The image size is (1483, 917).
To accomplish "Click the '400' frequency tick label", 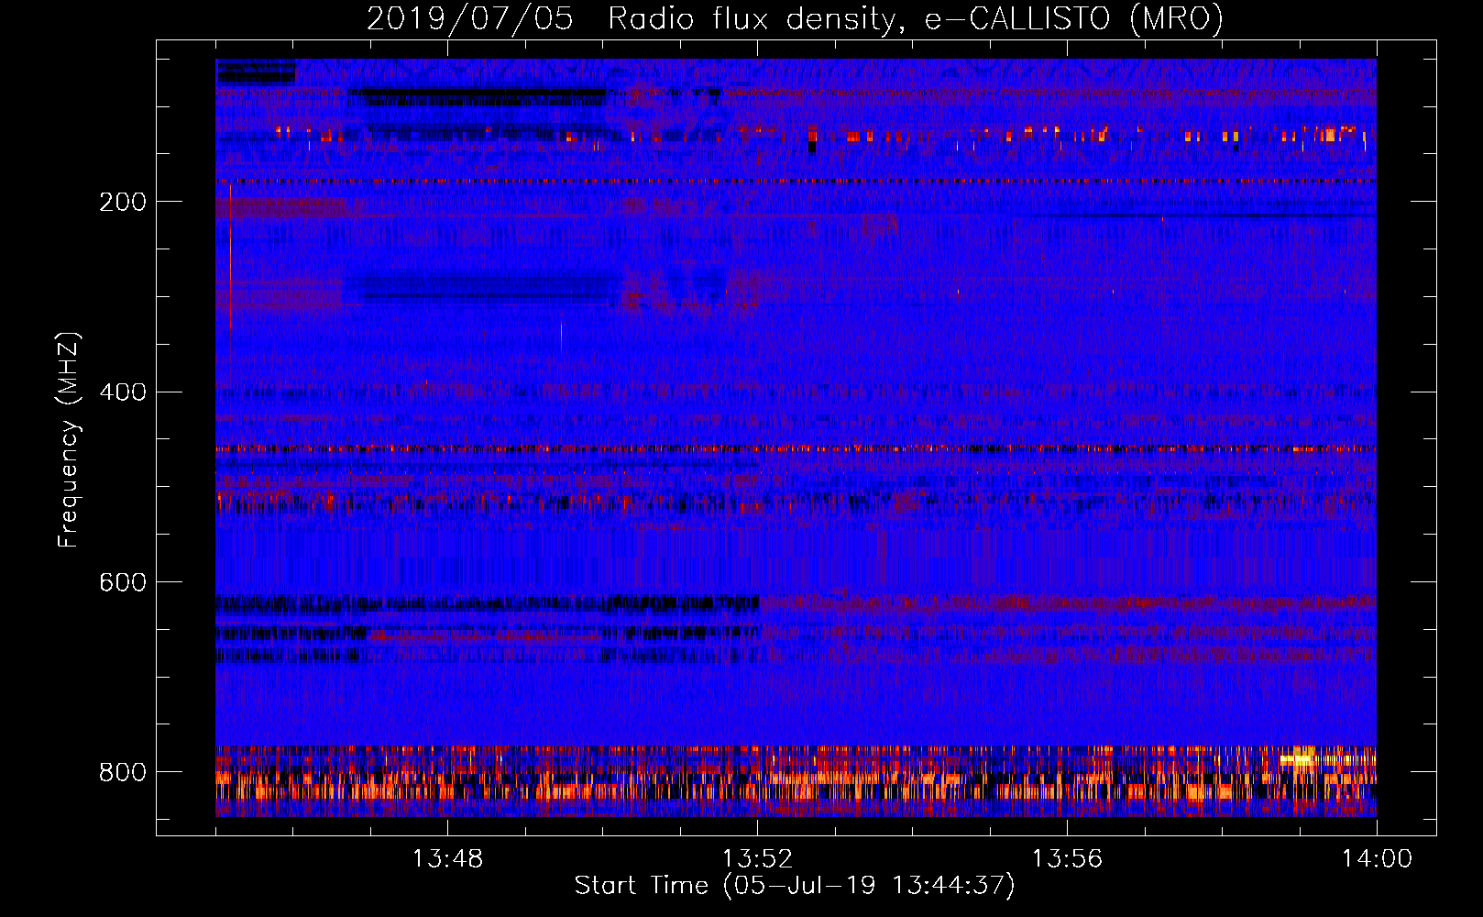I will (x=123, y=392).
